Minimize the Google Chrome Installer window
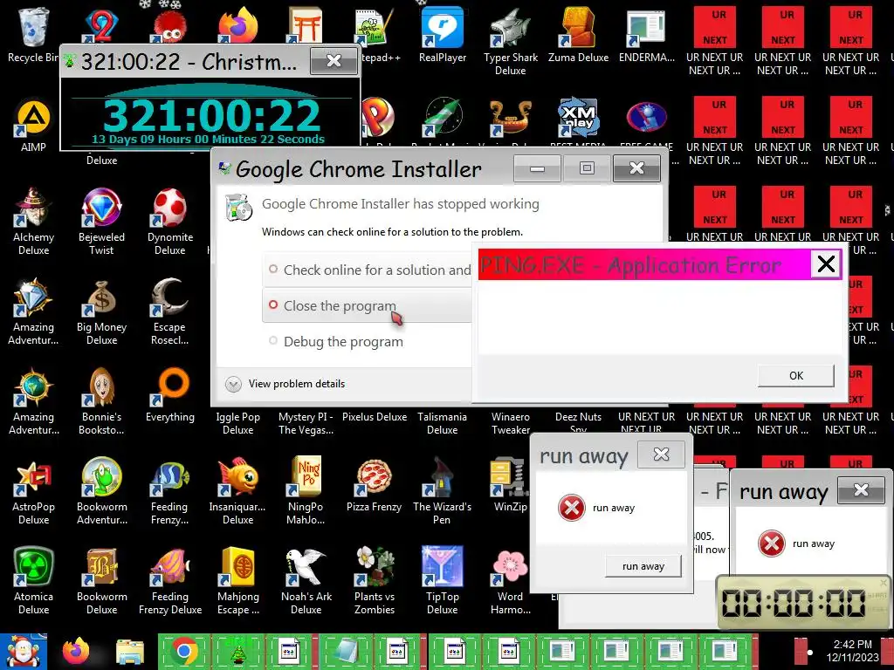Viewport: 894px width, 670px height. click(537, 168)
